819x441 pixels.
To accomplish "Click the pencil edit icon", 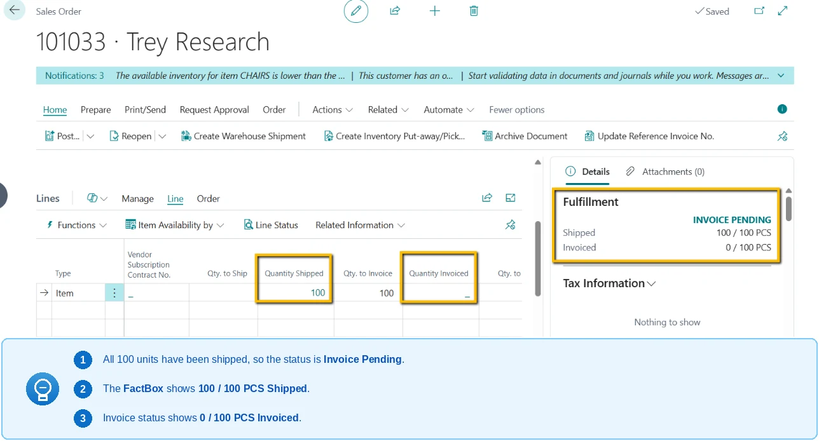I will 356,11.
